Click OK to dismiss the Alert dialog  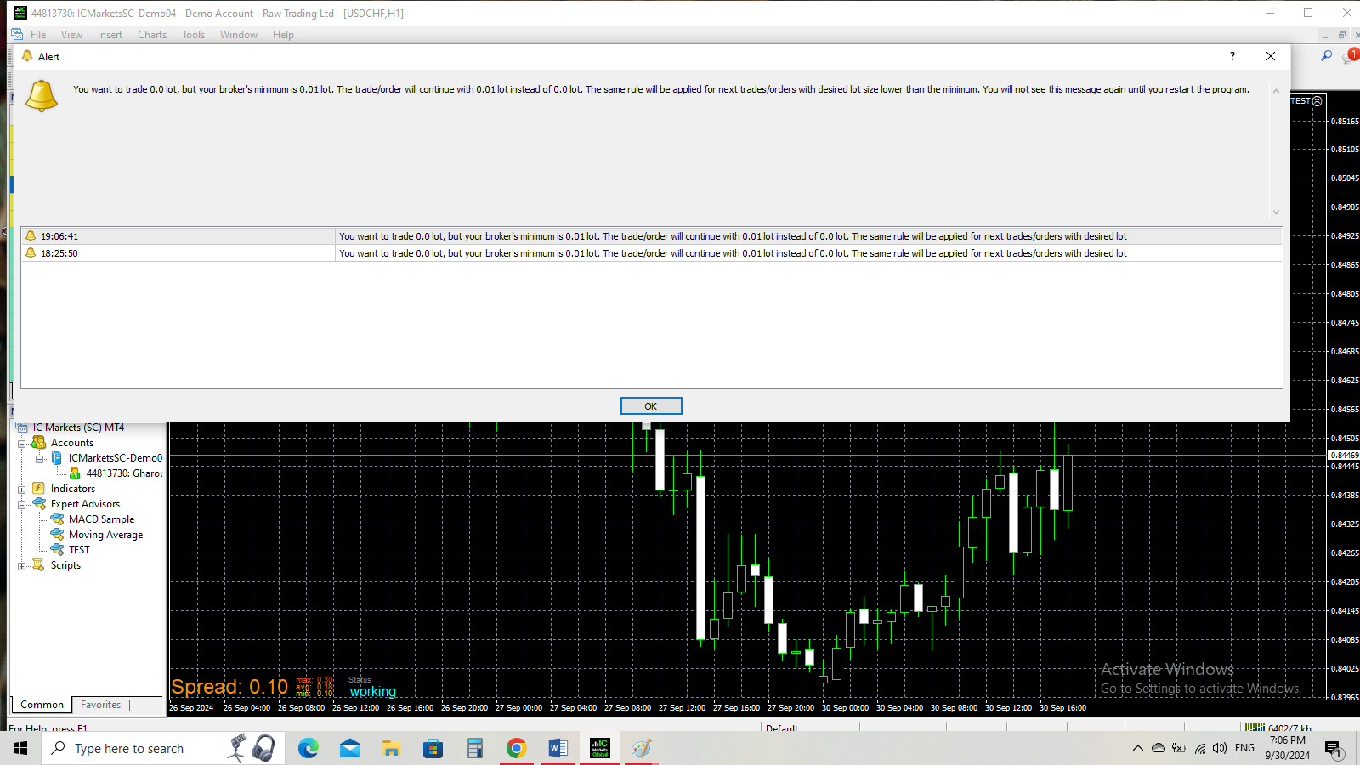point(651,406)
